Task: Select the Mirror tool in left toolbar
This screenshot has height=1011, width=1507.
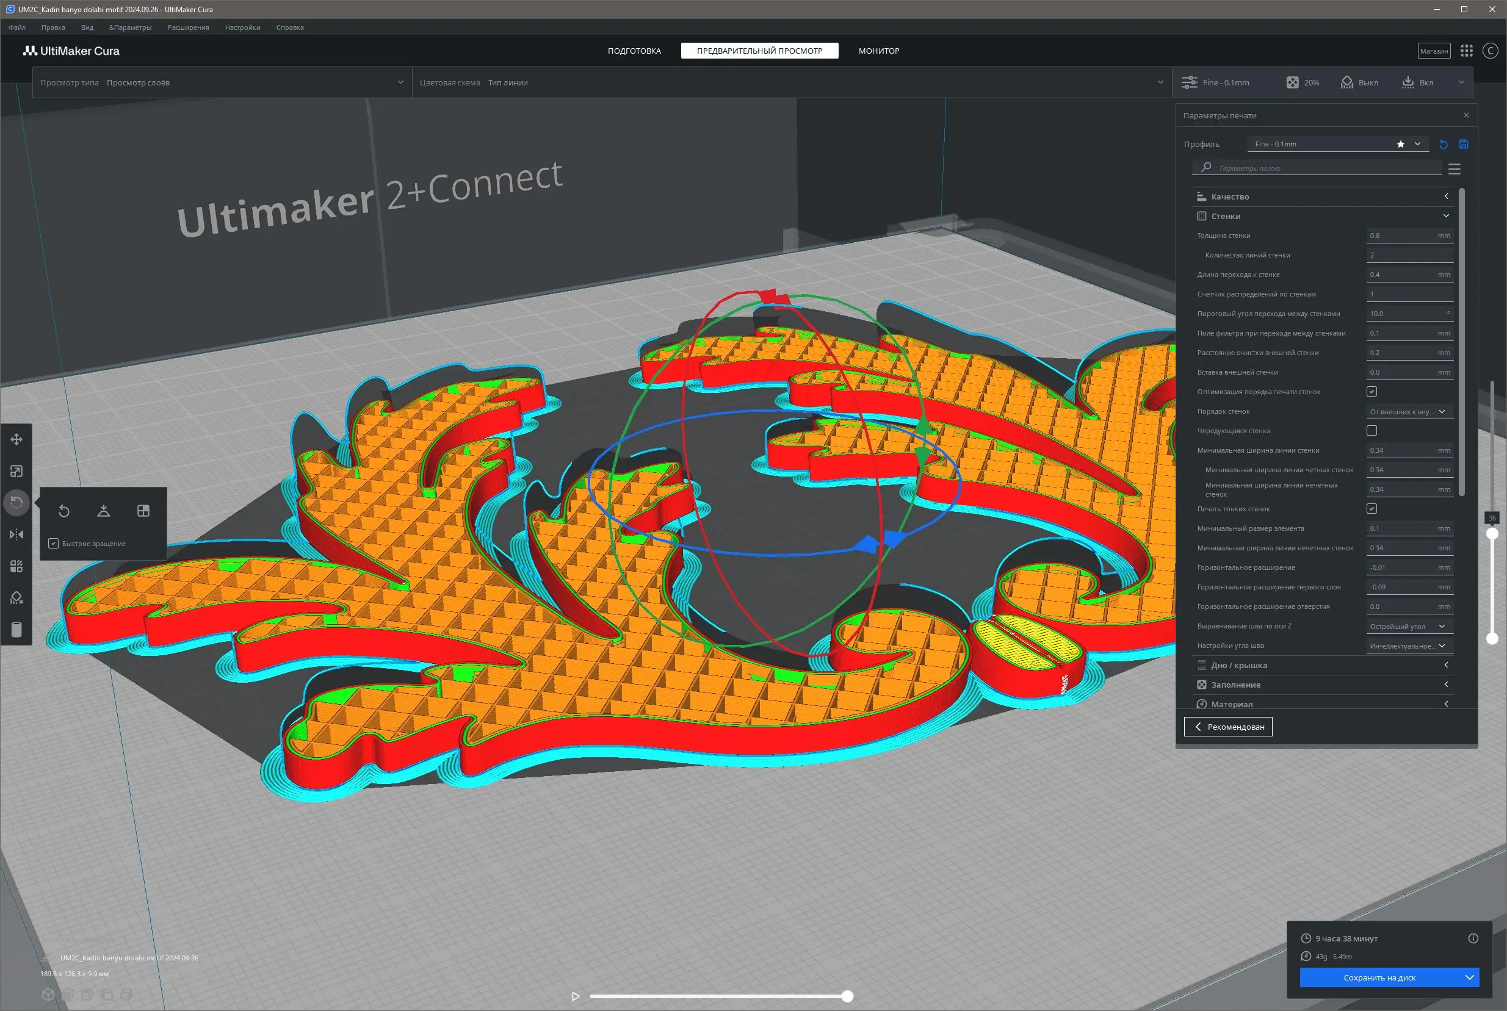Action: click(16, 534)
